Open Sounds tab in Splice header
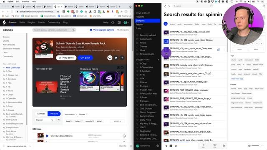Screen dimensions: 267x150 coord(13,22)
